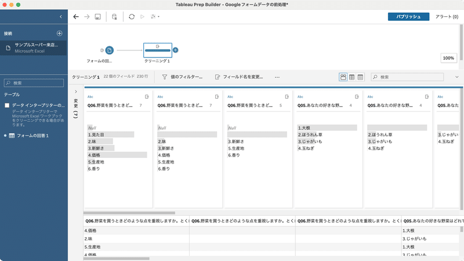
Task: Click first Q06 column header in data grid
Action: (136, 221)
